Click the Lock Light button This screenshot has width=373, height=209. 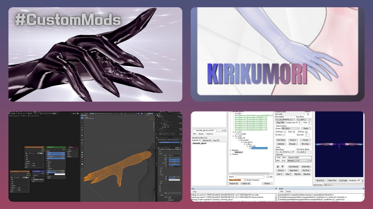343,180
